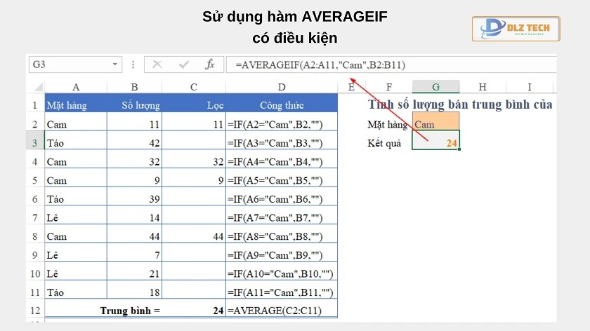Screen dimensions: 590x331
Task: Select row 3 header
Action: click(35, 142)
